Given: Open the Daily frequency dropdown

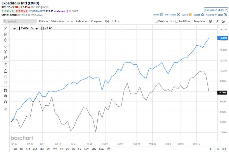Looking at the screenshot, I should [43, 22].
